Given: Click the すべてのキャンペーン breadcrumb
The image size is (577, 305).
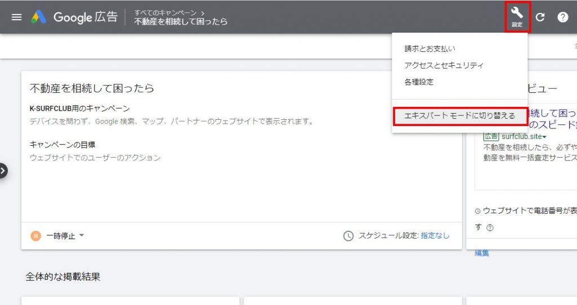Looking at the screenshot, I should (x=165, y=13).
